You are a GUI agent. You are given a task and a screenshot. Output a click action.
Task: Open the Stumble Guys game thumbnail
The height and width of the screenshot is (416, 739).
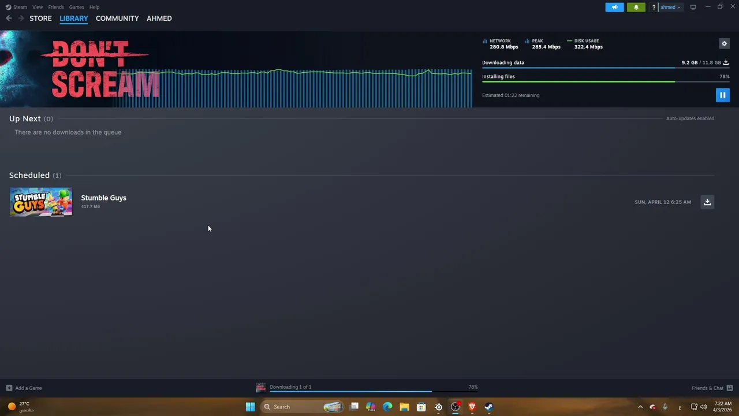click(41, 202)
